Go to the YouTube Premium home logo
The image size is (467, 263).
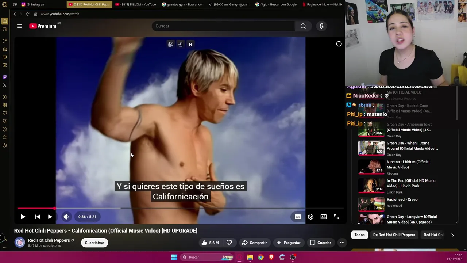pyautogui.click(x=43, y=26)
